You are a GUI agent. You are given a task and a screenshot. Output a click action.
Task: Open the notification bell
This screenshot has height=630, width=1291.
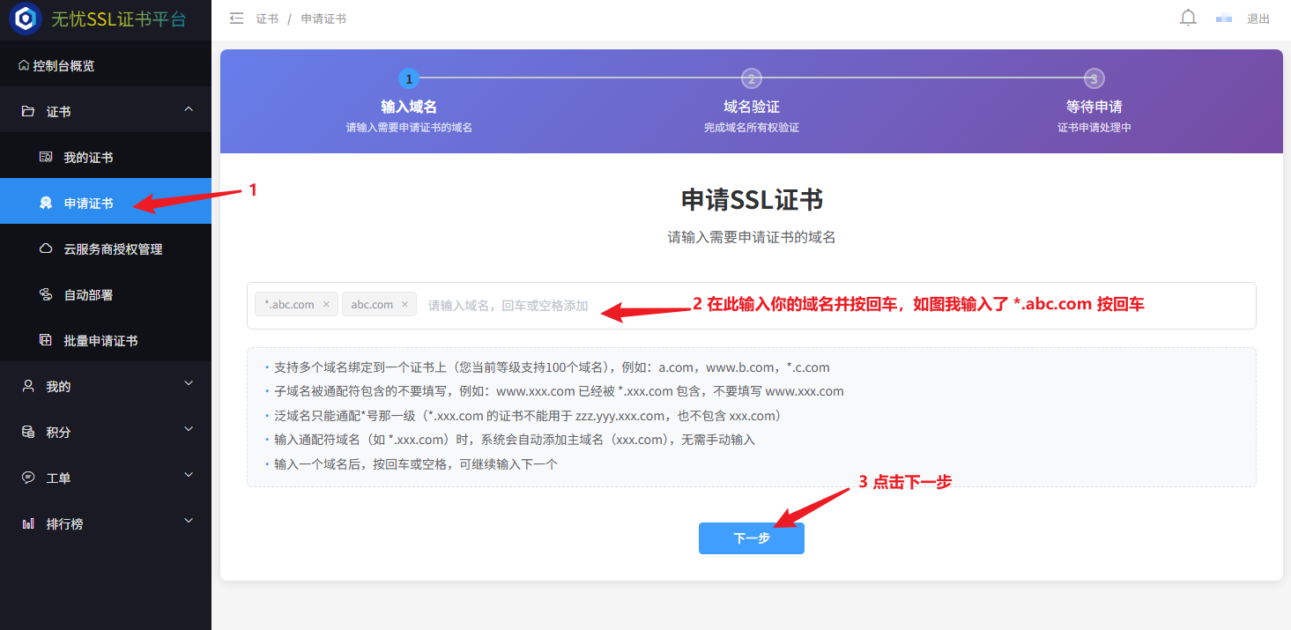point(1188,18)
